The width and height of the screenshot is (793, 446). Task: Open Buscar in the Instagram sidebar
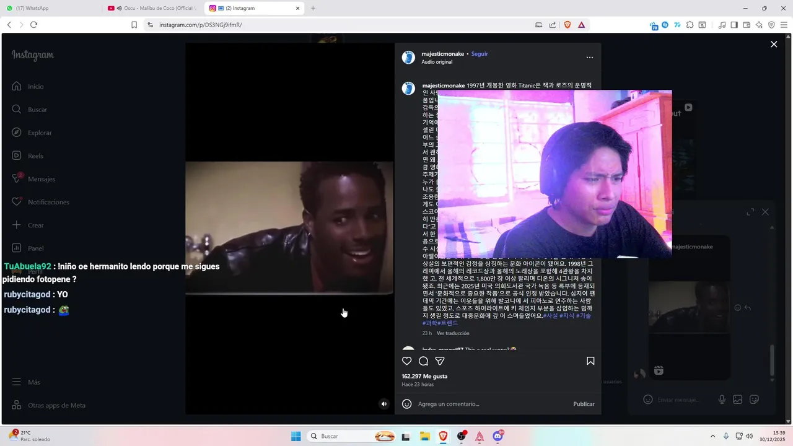30,110
